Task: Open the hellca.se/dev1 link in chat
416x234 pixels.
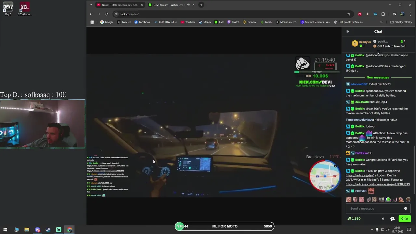Action: pos(360,175)
